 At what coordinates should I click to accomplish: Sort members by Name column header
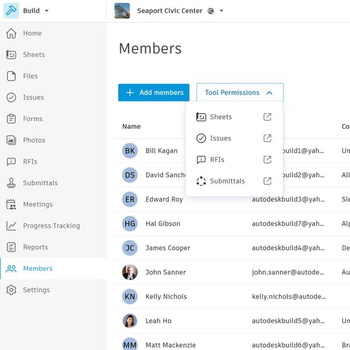131,127
